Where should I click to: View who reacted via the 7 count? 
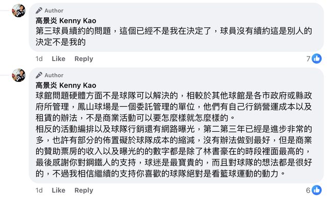(x=309, y=59)
